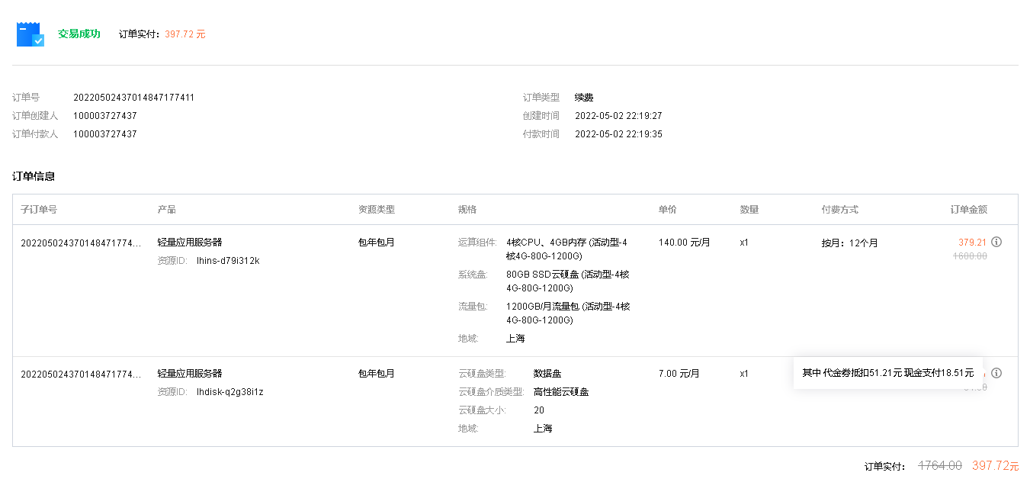Click the 规格 column header

click(467, 209)
